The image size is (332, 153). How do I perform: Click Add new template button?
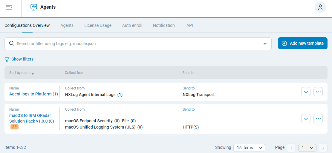302,43
